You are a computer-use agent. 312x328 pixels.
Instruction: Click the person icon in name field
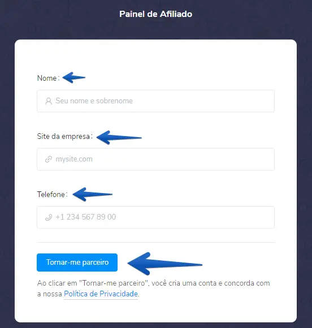click(49, 101)
